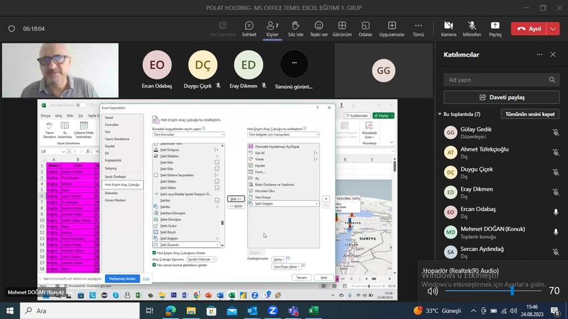Viewport: 568px width, 319px height.
Task: Open the 'Şeridin Üstünde' position dropdown
Action: click(x=201, y=260)
